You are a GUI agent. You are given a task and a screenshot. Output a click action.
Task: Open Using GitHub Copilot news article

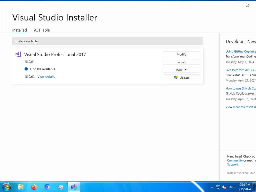241,51
